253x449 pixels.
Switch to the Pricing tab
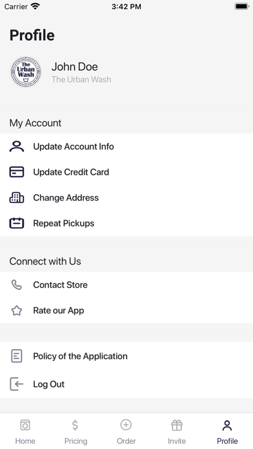[76, 432]
